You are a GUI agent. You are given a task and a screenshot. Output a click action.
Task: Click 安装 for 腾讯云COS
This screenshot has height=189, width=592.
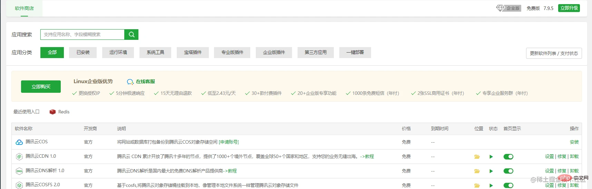pos(574,142)
